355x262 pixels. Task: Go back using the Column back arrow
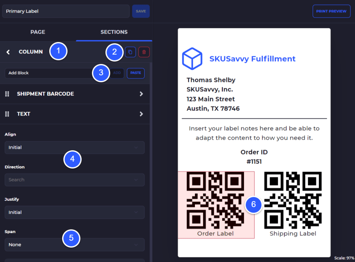click(8, 52)
